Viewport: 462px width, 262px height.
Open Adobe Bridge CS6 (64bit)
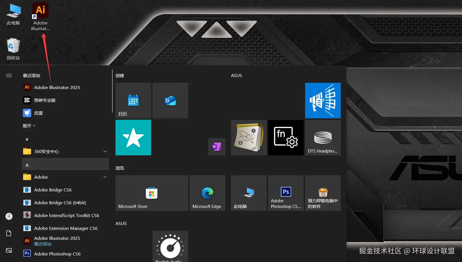65,203
